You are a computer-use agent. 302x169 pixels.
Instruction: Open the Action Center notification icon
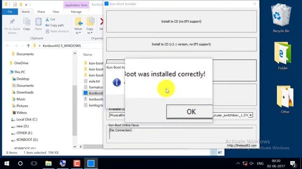(293, 163)
